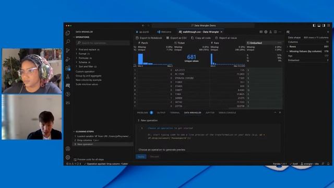Click the notifications bell in status bar
The width and height of the screenshot is (334, 188).
point(328,163)
